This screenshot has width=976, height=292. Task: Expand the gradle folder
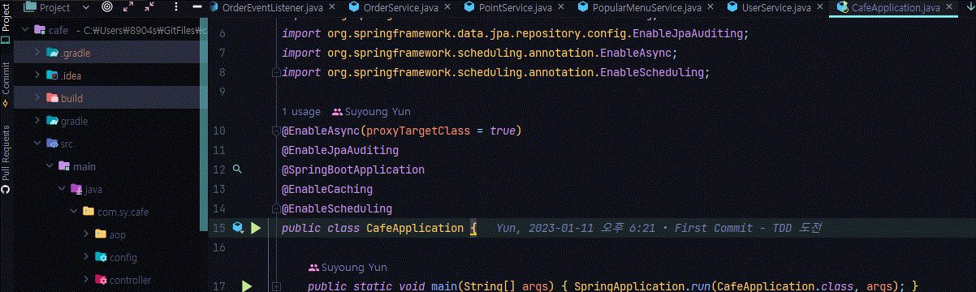point(37,121)
